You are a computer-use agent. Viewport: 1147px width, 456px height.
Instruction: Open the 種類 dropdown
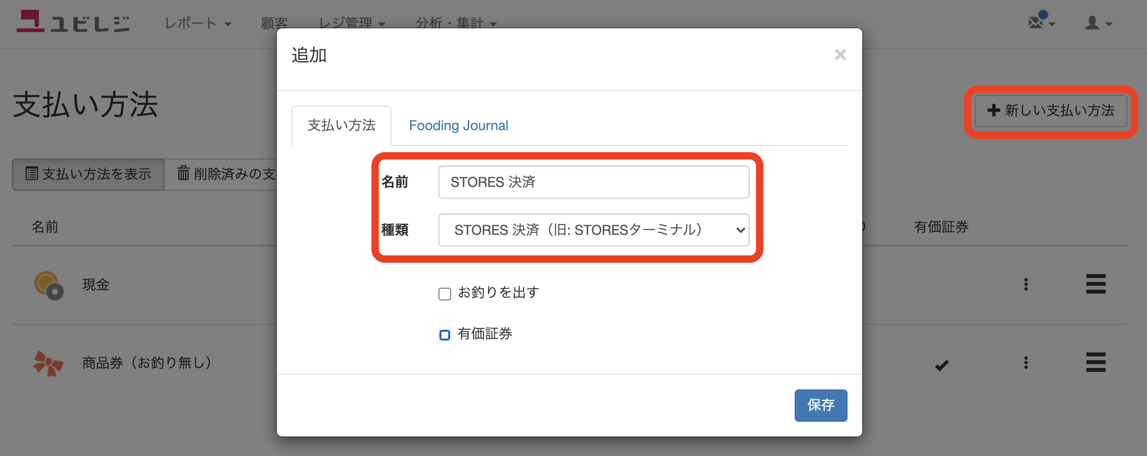pyautogui.click(x=594, y=230)
